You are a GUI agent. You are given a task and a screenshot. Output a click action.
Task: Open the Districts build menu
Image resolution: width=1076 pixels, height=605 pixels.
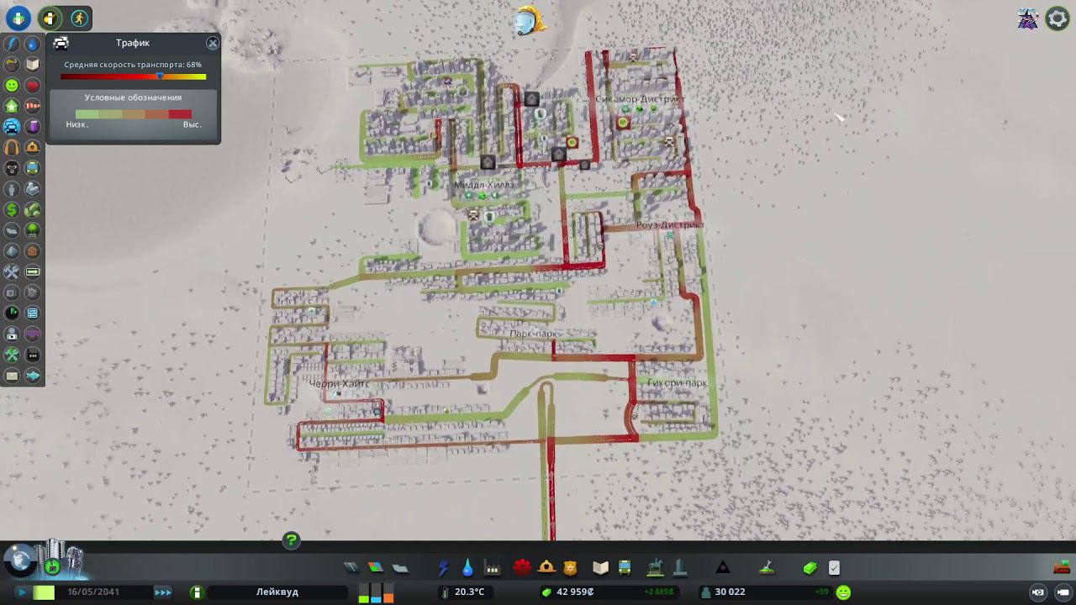click(400, 568)
